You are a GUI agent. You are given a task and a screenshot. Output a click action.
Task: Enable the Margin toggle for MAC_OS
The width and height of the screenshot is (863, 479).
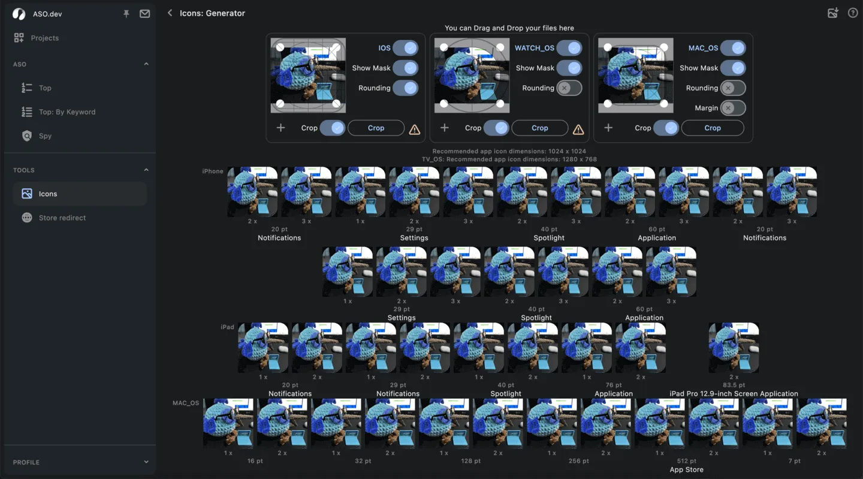732,108
